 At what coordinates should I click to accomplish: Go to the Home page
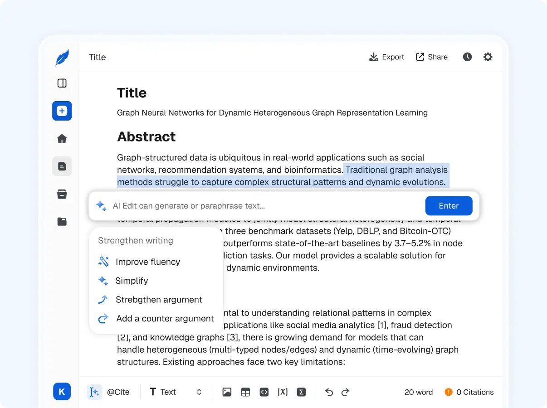pos(62,138)
